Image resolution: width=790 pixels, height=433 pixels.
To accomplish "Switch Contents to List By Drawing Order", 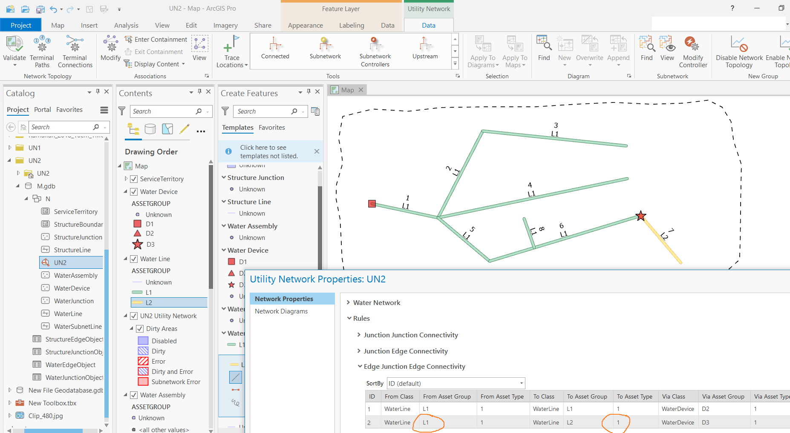I will [x=133, y=129].
